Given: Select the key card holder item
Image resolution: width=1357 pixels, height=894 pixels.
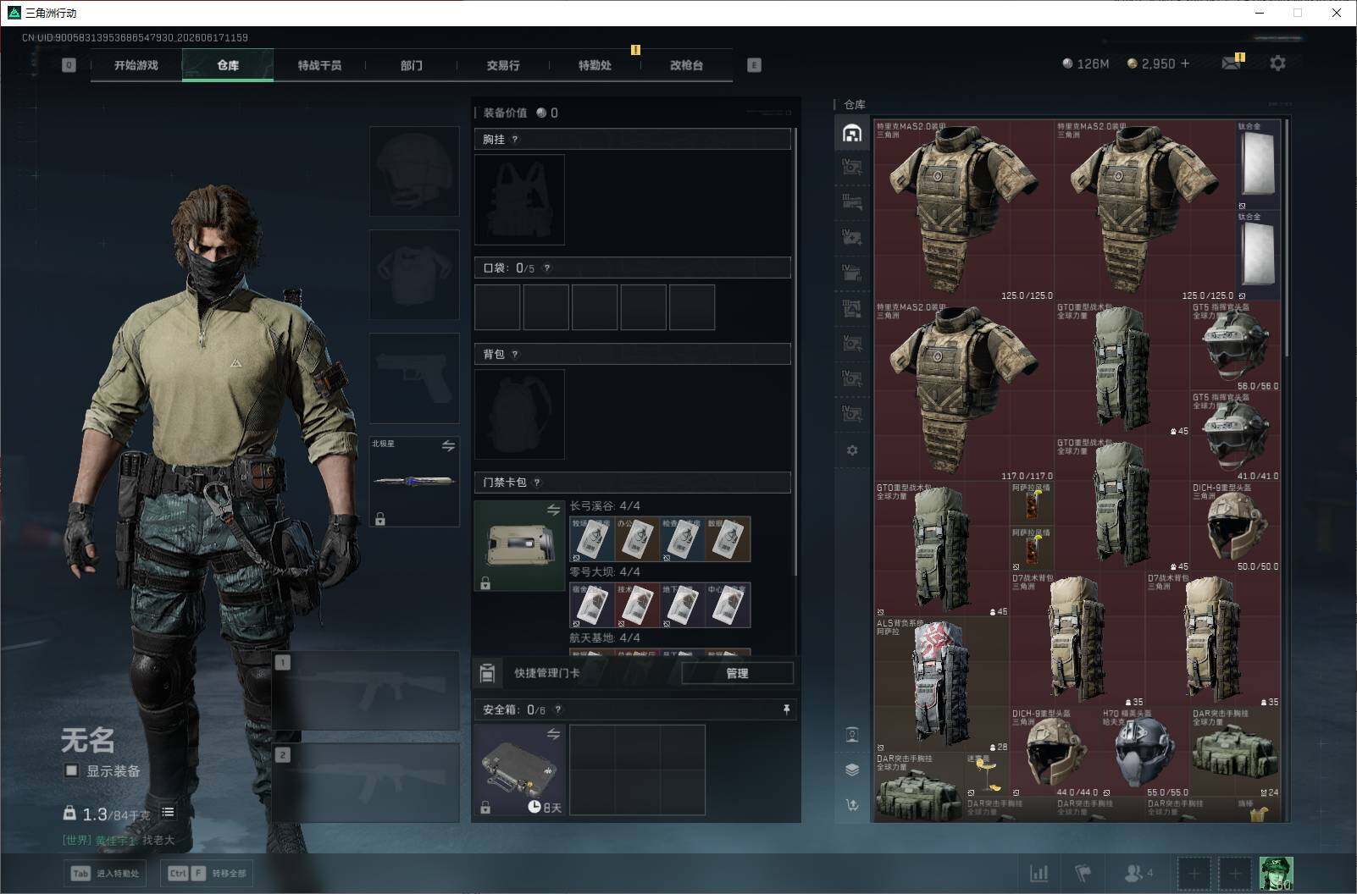Looking at the screenshot, I should [x=519, y=545].
